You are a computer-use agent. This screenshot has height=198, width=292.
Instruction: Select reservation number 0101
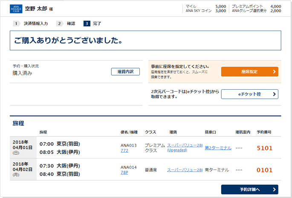click(x=264, y=170)
